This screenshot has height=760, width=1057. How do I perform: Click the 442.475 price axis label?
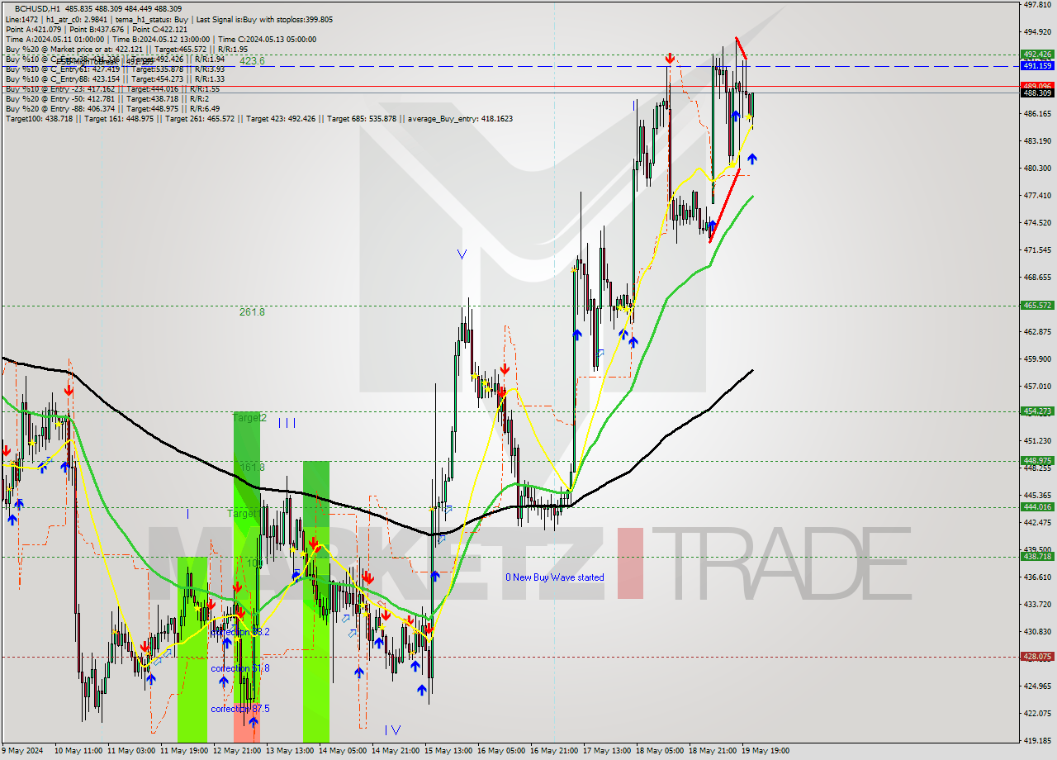1036,522
